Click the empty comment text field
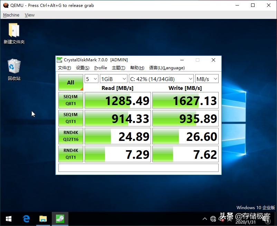 pos(138,168)
